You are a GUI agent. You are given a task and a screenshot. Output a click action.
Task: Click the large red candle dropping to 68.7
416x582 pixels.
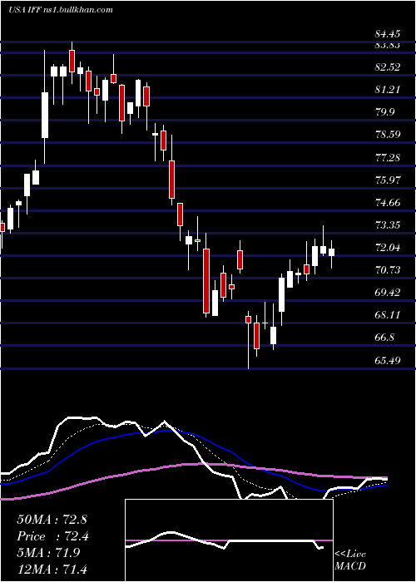coord(206,281)
